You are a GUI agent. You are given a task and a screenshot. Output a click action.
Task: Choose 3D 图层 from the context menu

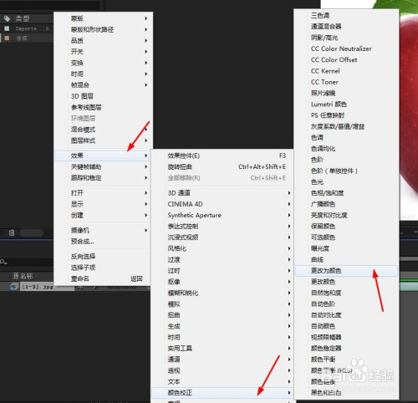[103, 96]
